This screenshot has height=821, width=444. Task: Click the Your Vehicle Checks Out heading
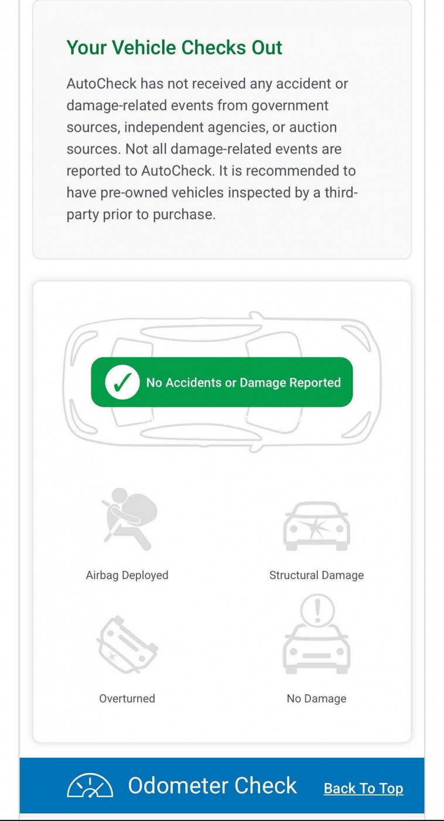pos(174,48)
